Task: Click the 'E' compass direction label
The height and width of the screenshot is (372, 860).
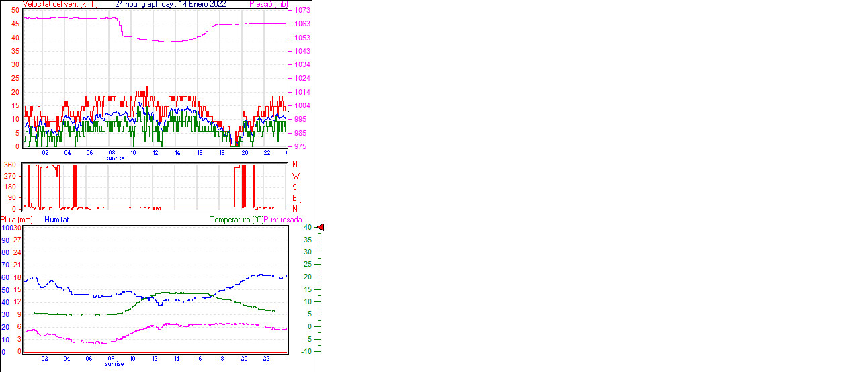Action: (x=294, y=198)
